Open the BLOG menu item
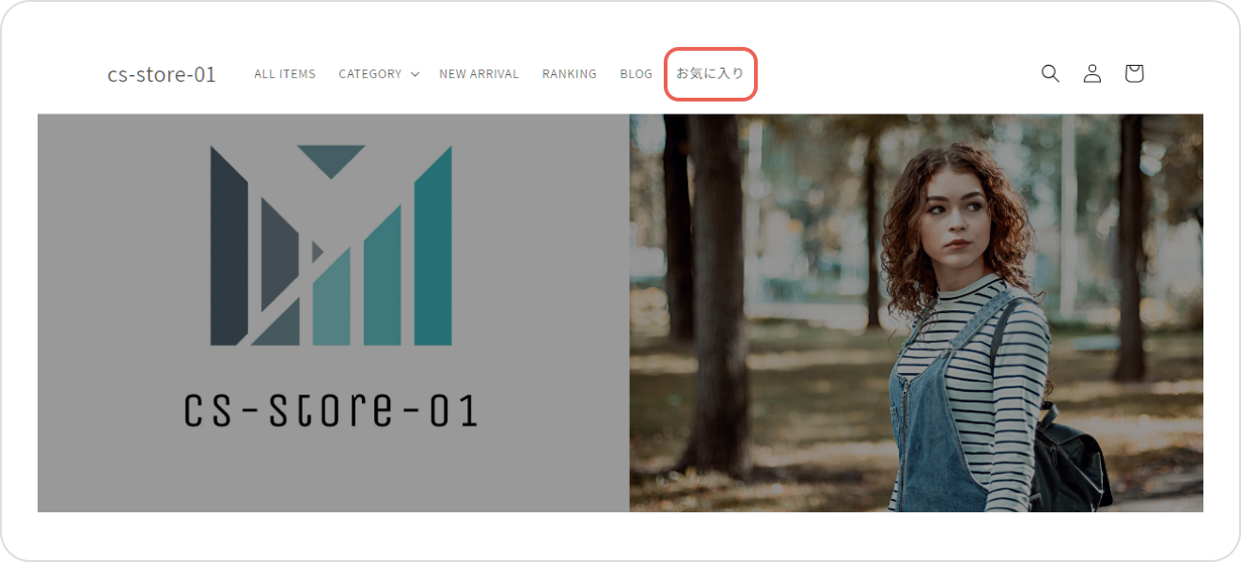The width and height of the screenshot is (1241, 562). tap(636, 73)
